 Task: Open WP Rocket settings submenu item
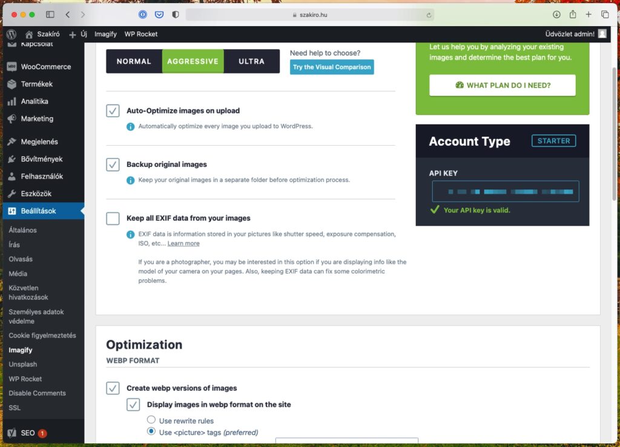pos(25,379)
